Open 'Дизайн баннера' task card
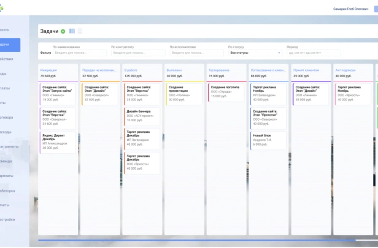This screenshot has height=248, width=378. pyautogui.click(x=142, y=117)
